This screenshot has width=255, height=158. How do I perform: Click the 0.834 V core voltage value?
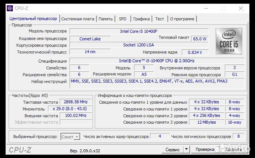click(195, 52)
